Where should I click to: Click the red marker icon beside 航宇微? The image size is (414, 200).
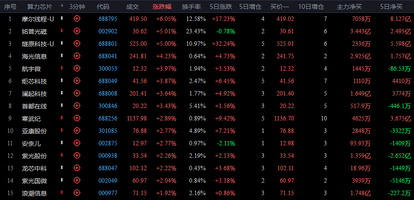[x=62, y=68]
